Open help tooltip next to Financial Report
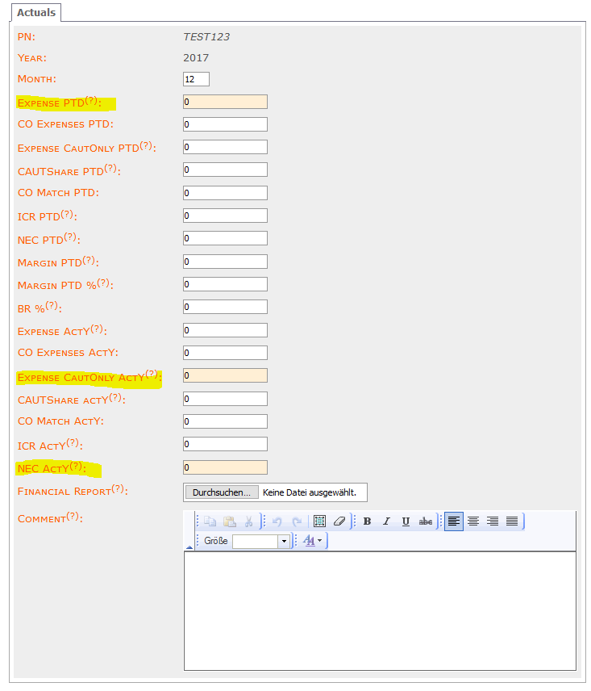The height and width of the screenshot is (691, 591). pyautogui.click(x=118, y=488)
